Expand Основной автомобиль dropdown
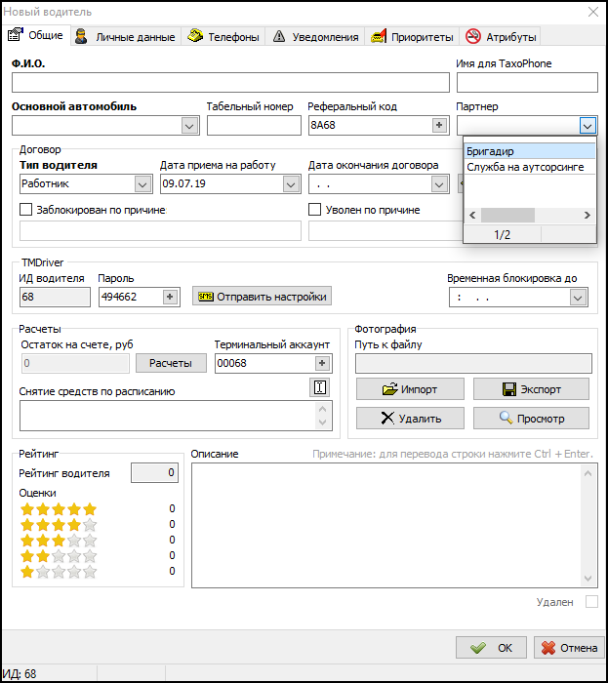 tap(189, 126)
